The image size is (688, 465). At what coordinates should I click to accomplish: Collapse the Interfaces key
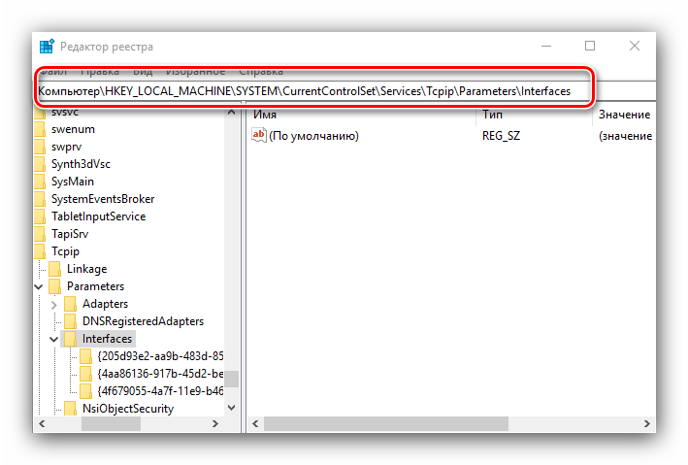pyautogui.click(x=54, y=340)
